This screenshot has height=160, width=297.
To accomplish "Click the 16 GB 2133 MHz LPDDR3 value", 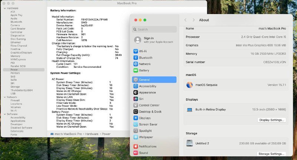I will click(268, 54).
